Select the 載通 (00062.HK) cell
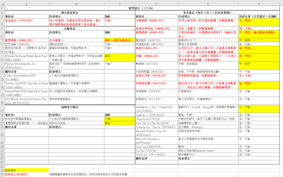This screenshot has height=177, width=283. (x=157, y=50)
